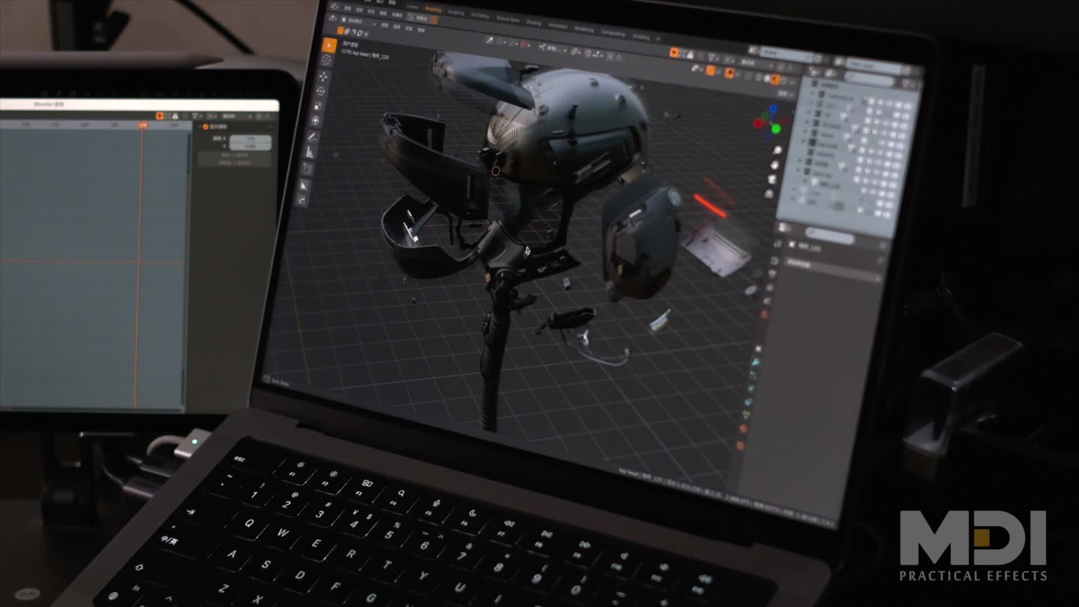Click the green Y axis gizmo ball
The width and height of the screenshot is (1079, 607).
coord(776,129)
